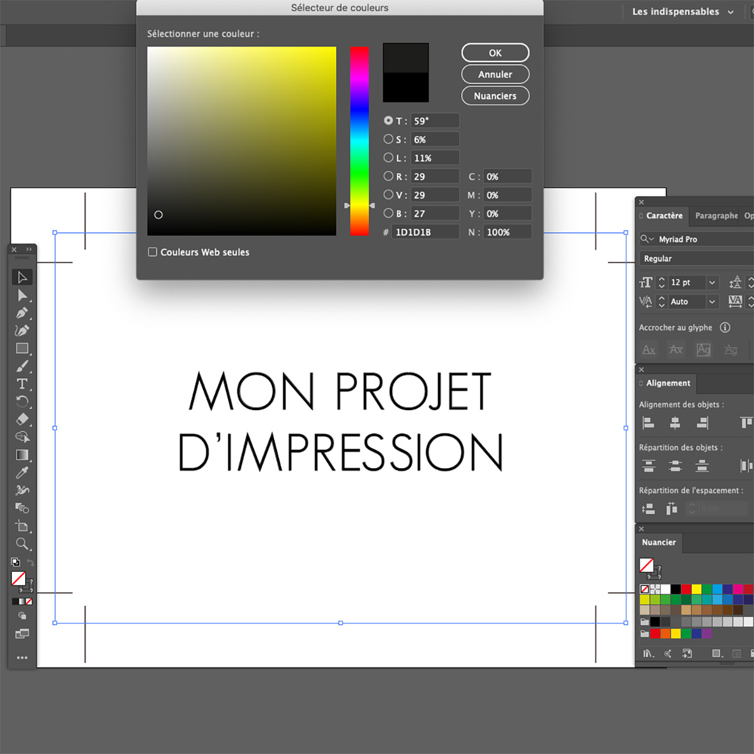Choose the Rectangle tool
Viewport: 754px width, 754px height.
pos(22,348)
